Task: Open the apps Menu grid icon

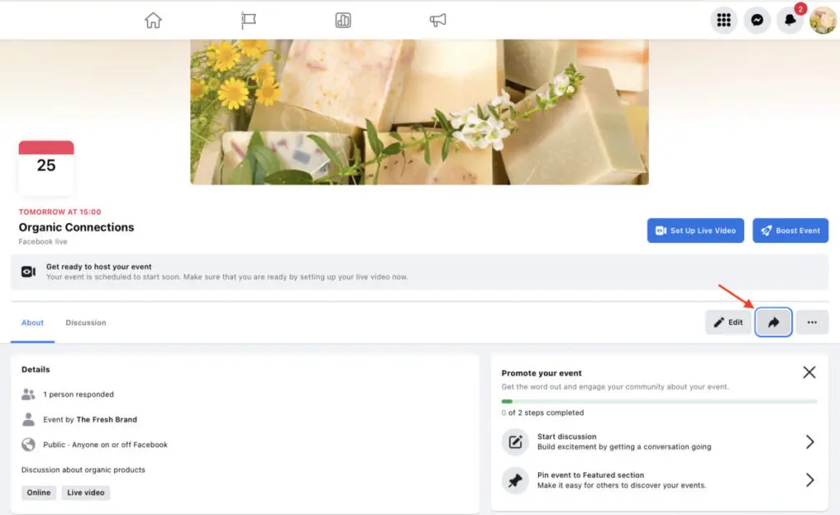Action: pyautogui.click(x=724, y=20)
